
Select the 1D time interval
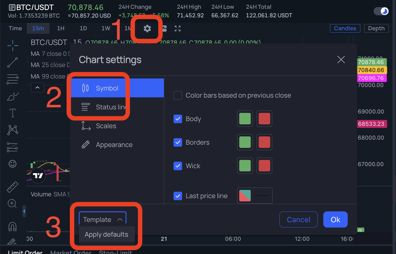83,28
